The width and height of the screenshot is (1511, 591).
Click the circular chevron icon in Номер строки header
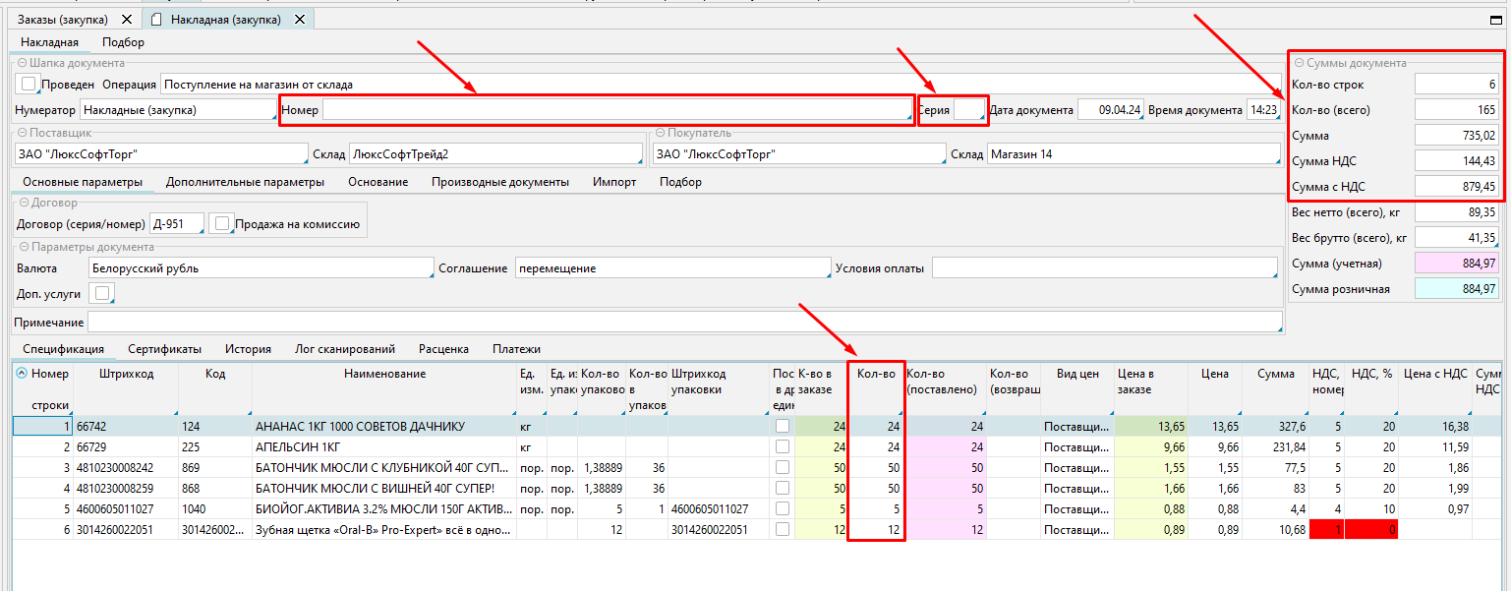[x=22, y=374]
